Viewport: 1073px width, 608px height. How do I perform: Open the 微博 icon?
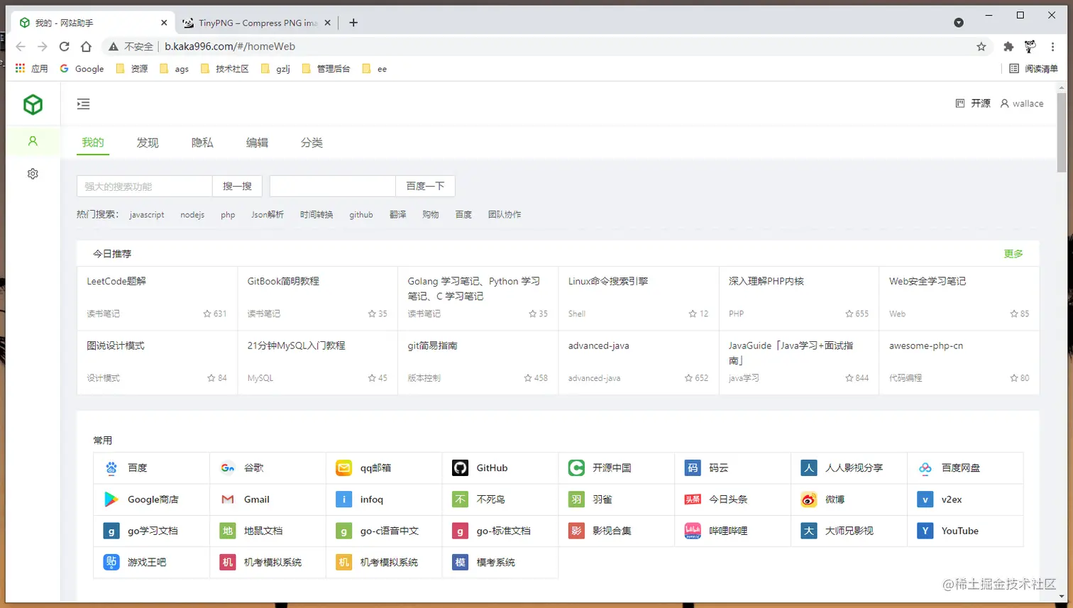809,499
